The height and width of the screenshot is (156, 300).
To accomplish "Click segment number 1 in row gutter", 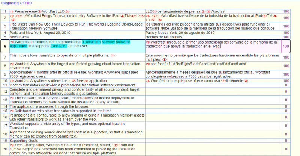I will 5,11.
